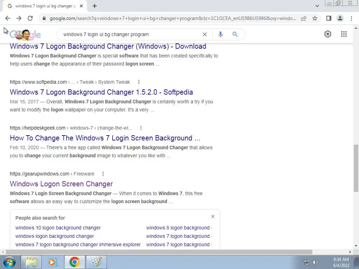Open the Google apps grid
The image size is (359, 269).
coord(344,34)
